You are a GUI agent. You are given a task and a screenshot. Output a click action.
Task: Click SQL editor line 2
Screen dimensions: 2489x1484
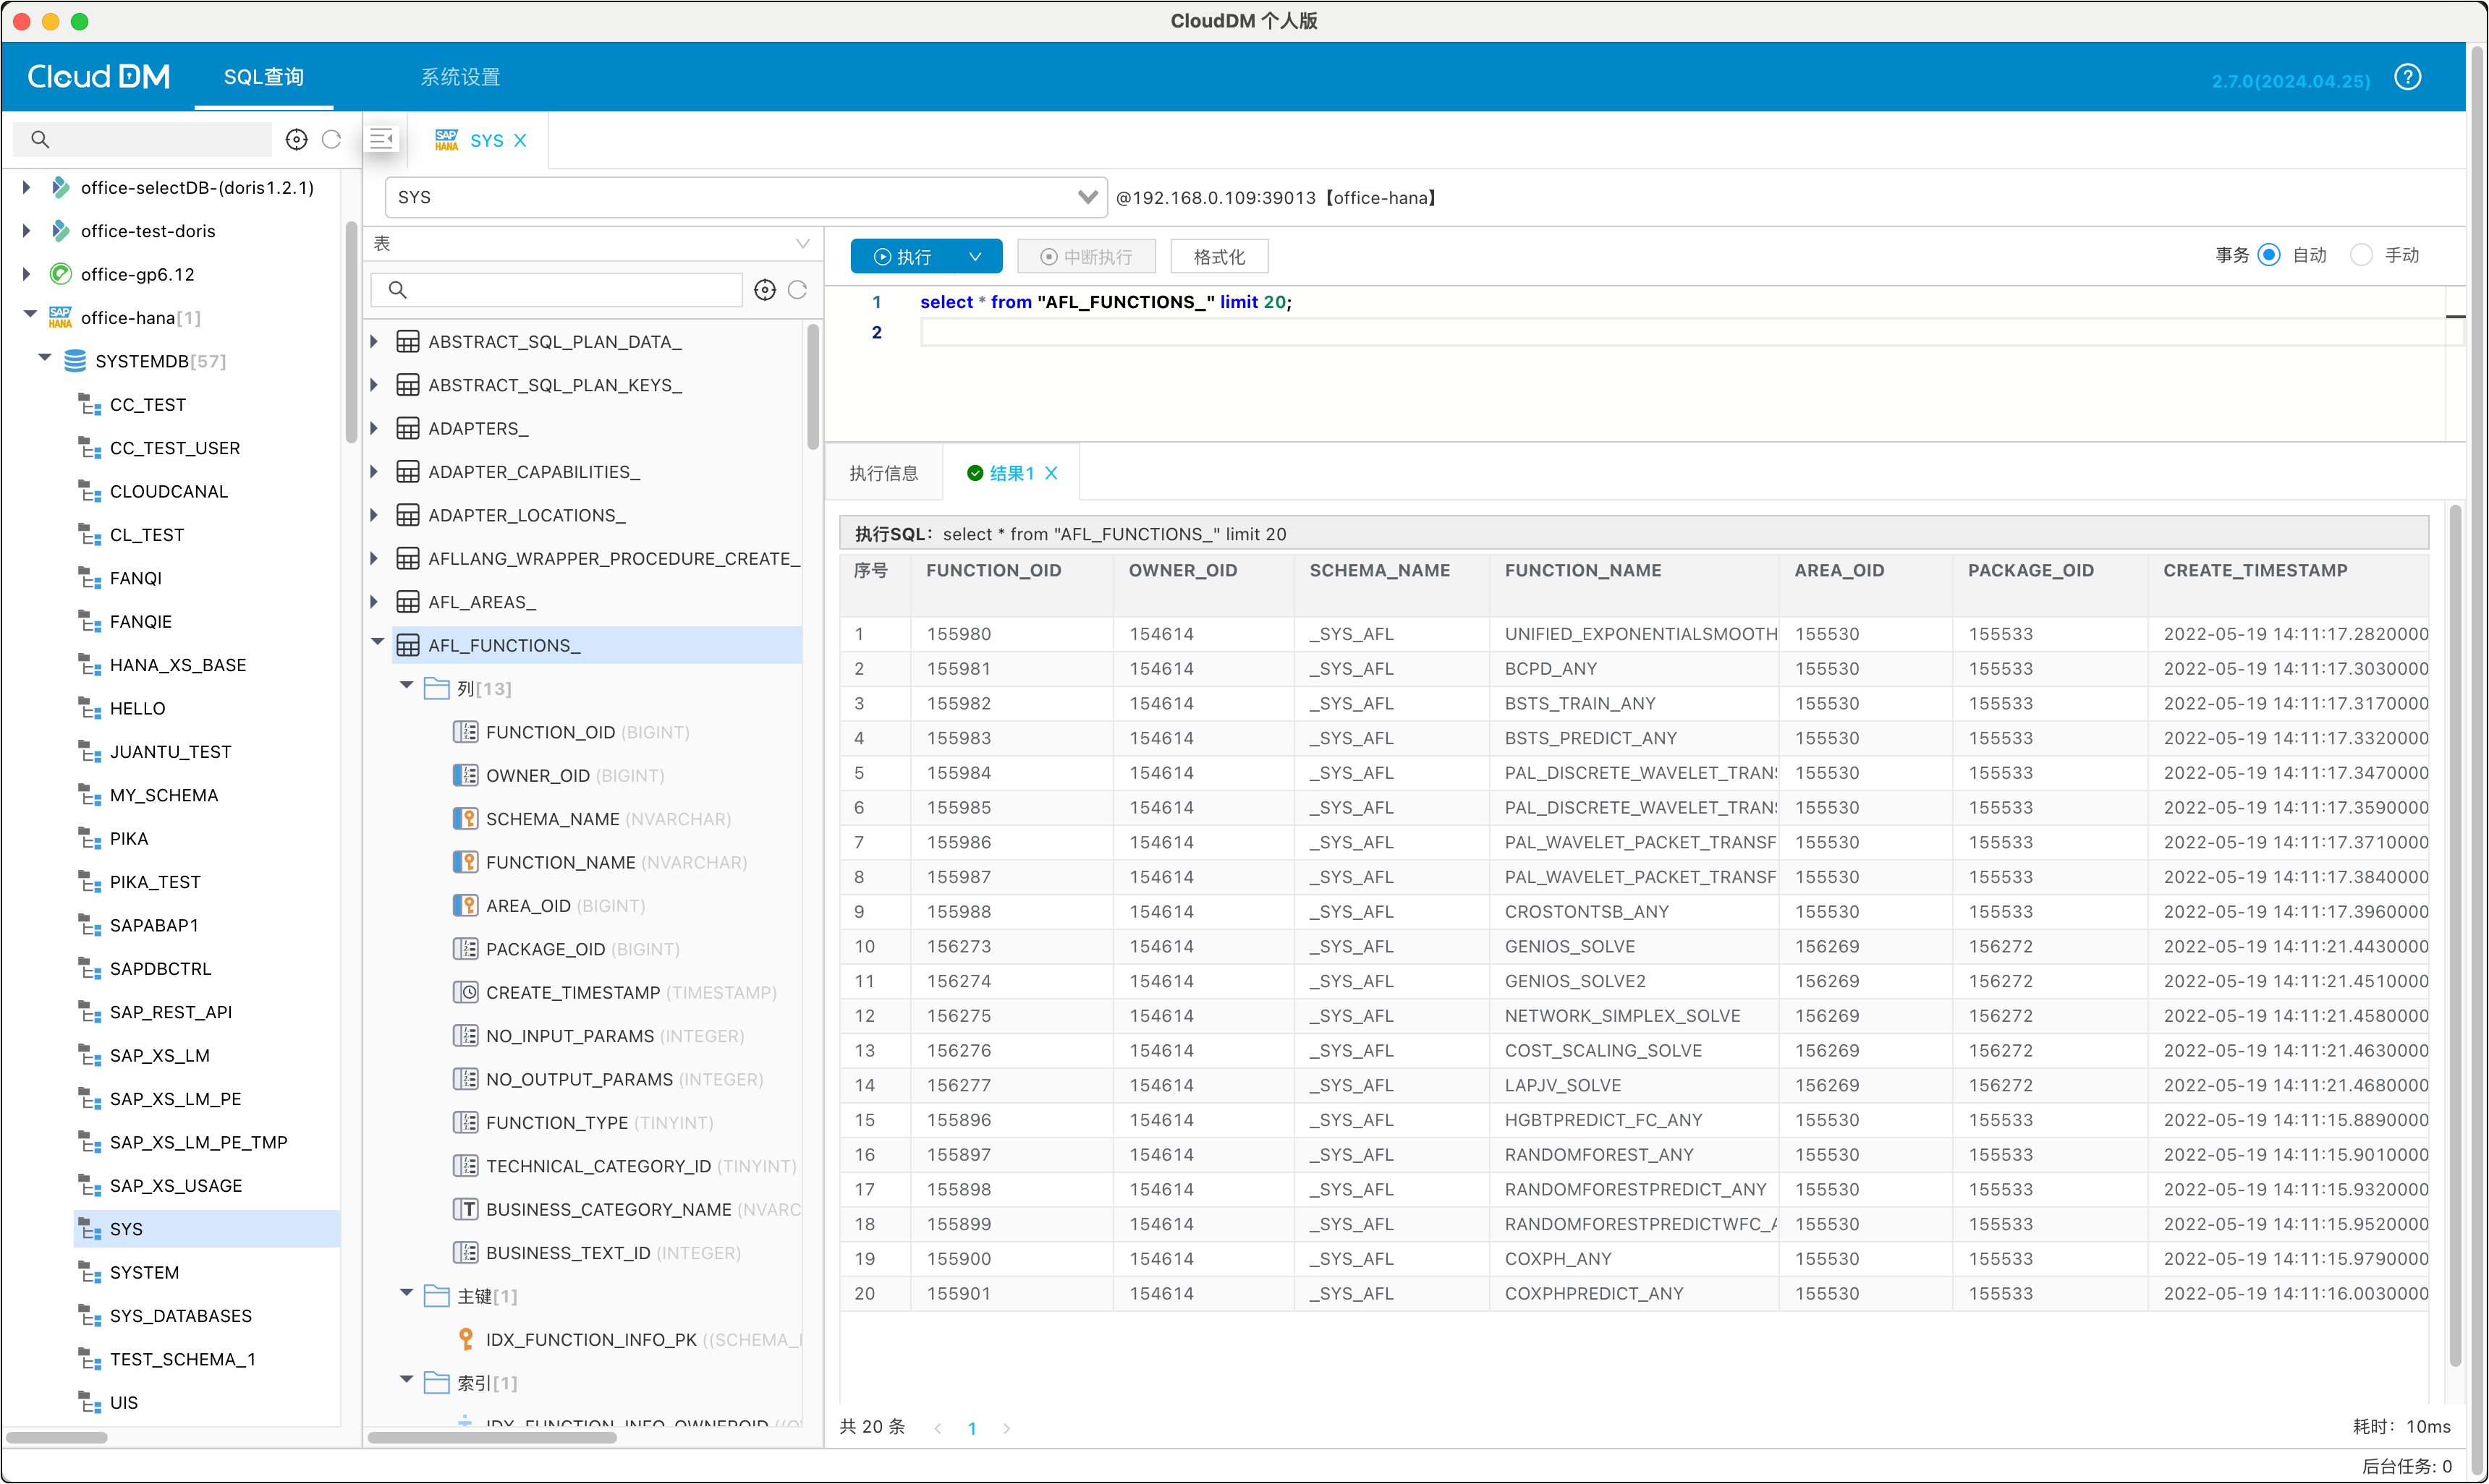click(1684, 333)
